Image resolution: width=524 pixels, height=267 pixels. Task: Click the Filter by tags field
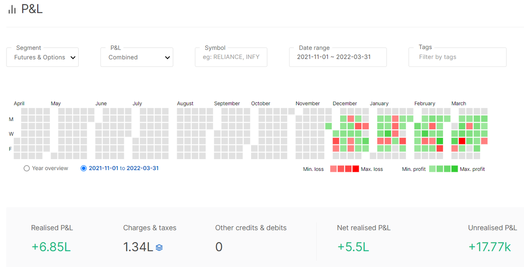click(457, 57)
